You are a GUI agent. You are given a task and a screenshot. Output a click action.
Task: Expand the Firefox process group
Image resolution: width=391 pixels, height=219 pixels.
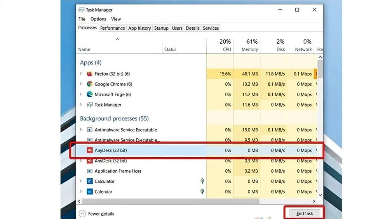pyautogui.click(x=81, y=74)
